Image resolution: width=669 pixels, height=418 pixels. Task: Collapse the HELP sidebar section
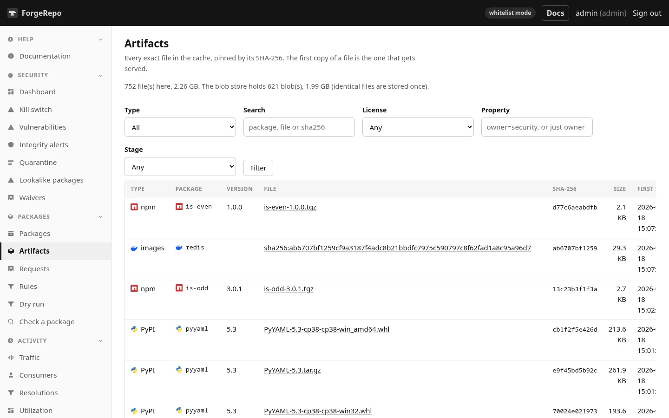pos(56,39)
